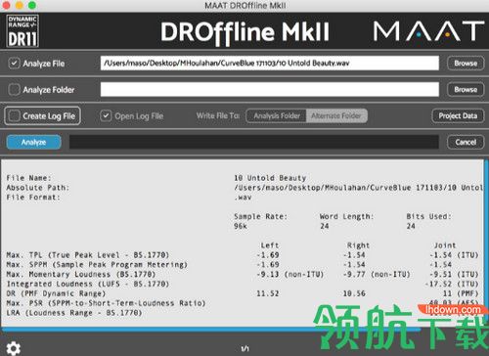Close the window with the red button
489x356 pixels.
click(x=6, y=5)
